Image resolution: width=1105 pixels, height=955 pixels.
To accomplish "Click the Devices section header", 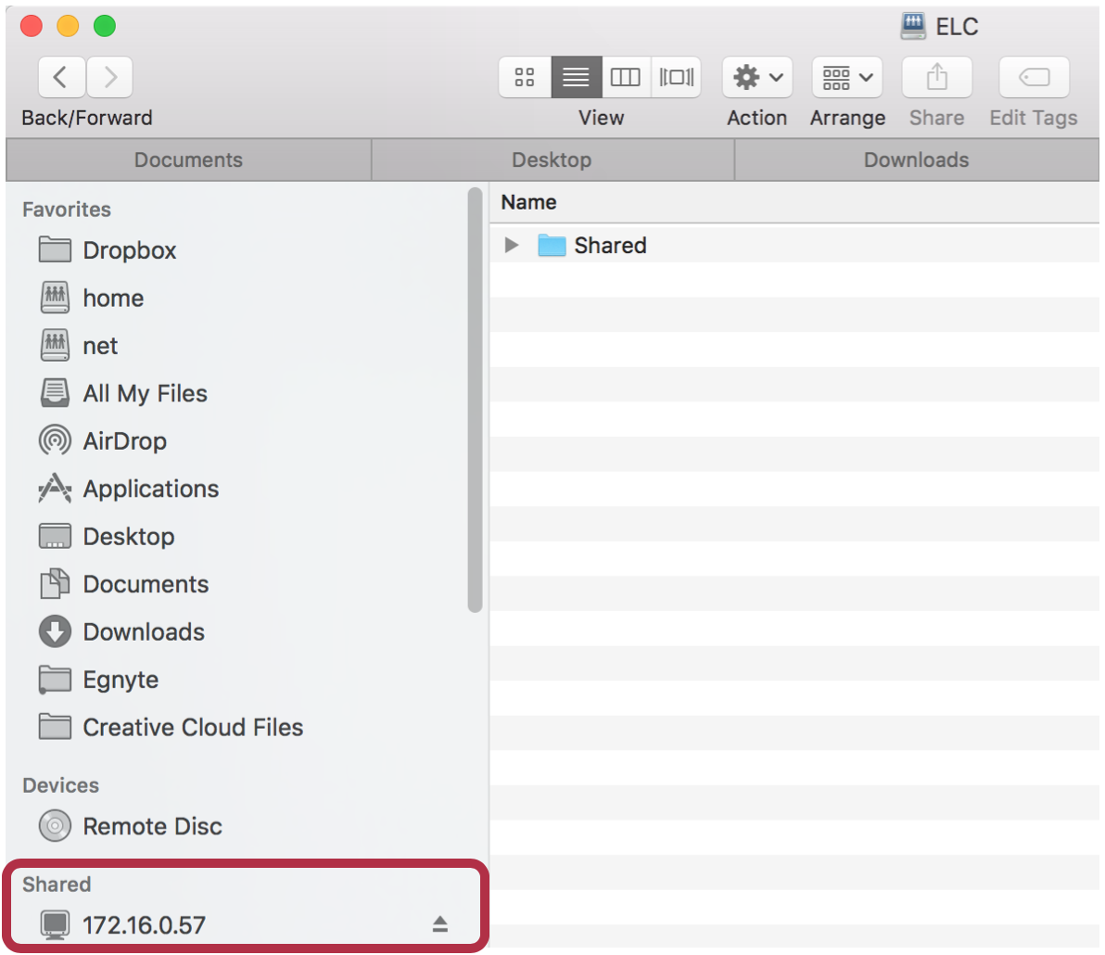I will tap(60, 785).
